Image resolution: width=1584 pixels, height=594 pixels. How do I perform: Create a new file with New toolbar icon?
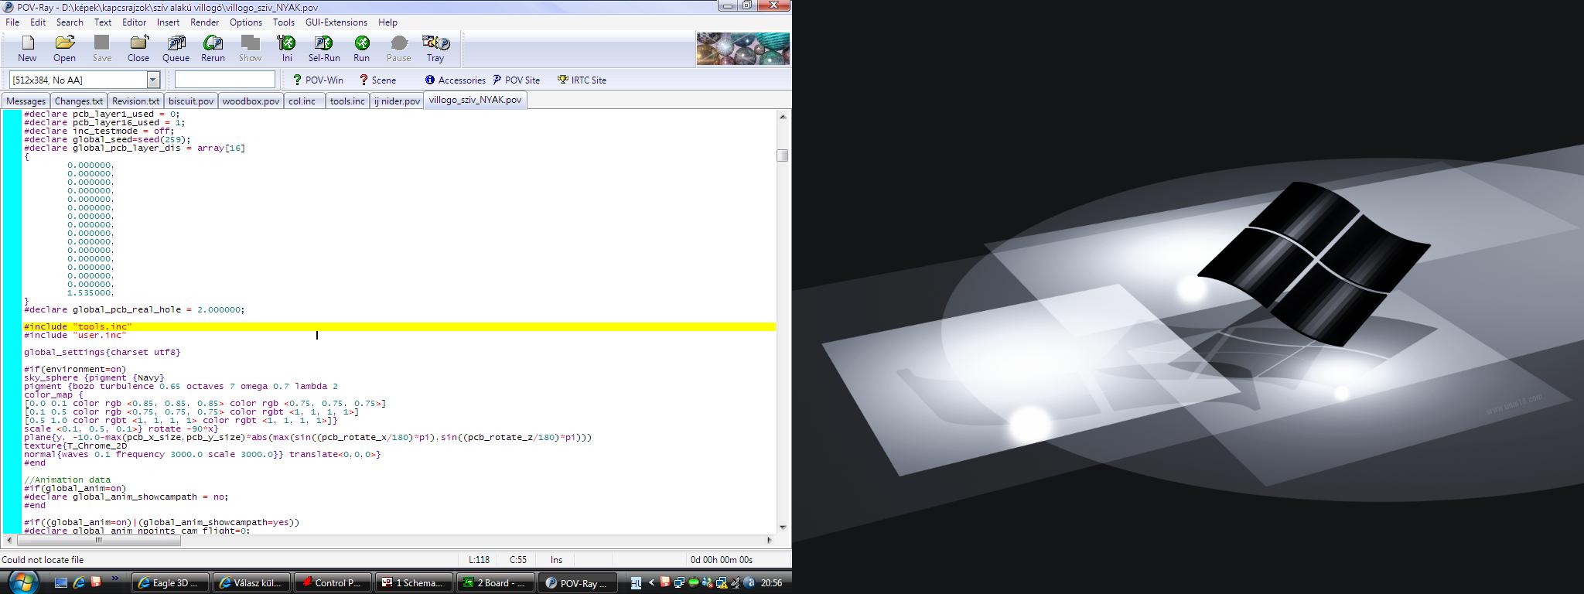27,48
